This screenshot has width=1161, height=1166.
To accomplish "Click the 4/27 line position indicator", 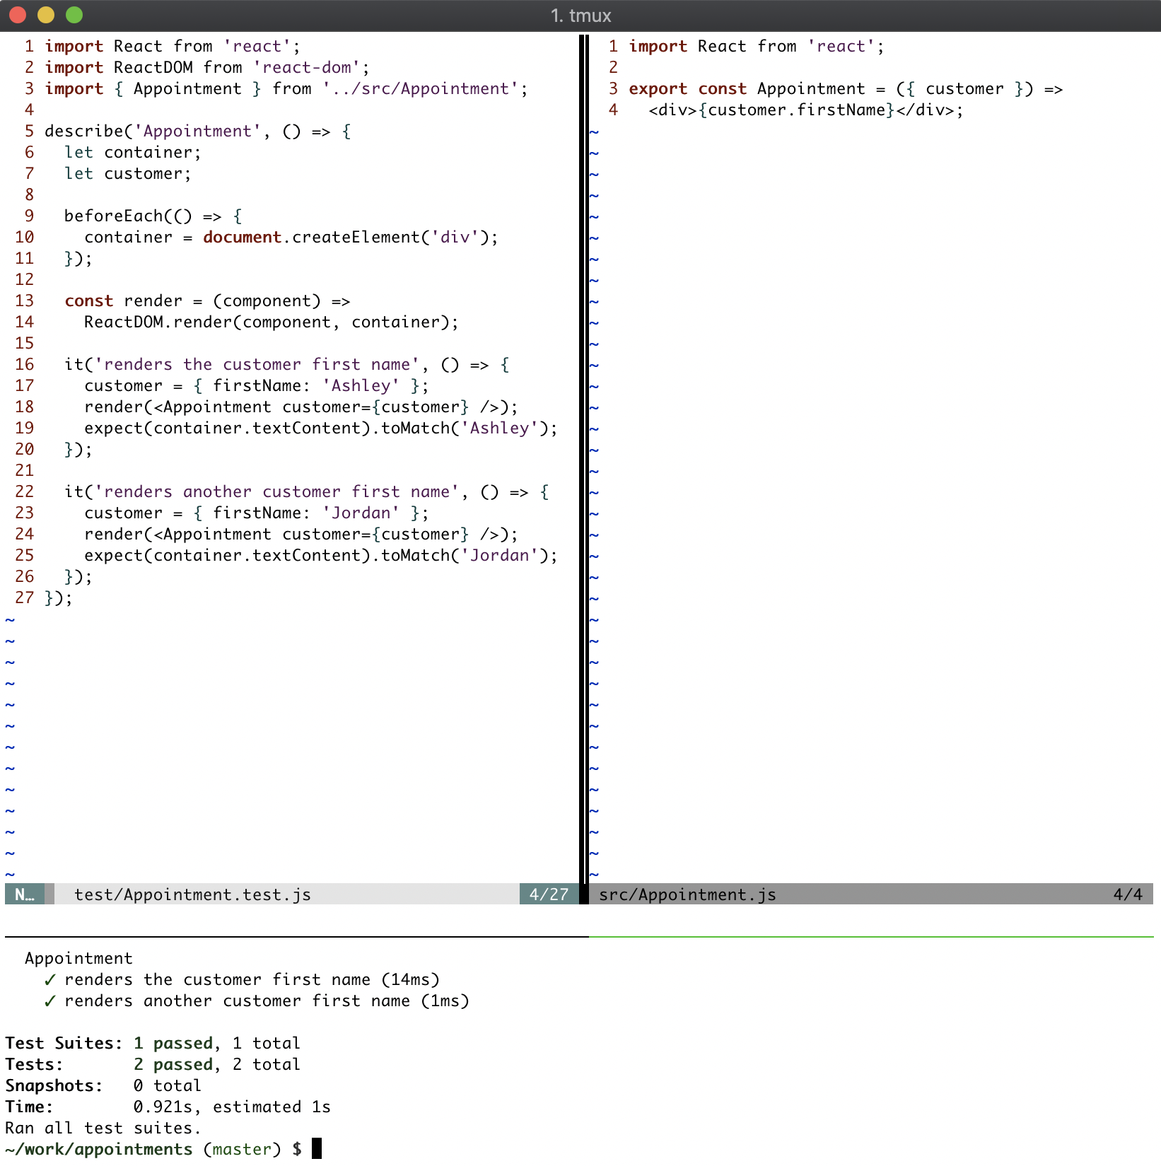I will click(x=549, y=894).
